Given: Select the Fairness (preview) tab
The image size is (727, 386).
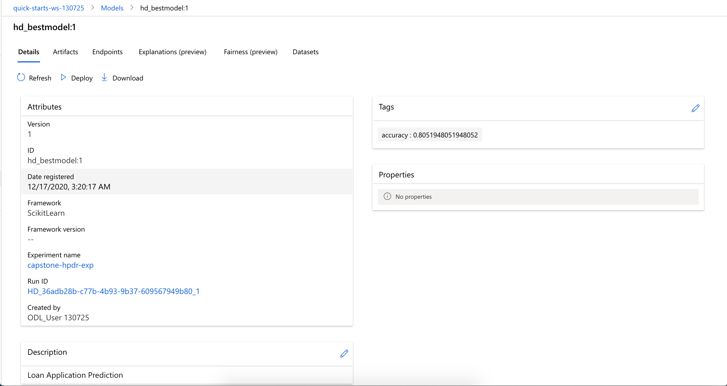Looking at the screenshot, I should coord(250,52).
